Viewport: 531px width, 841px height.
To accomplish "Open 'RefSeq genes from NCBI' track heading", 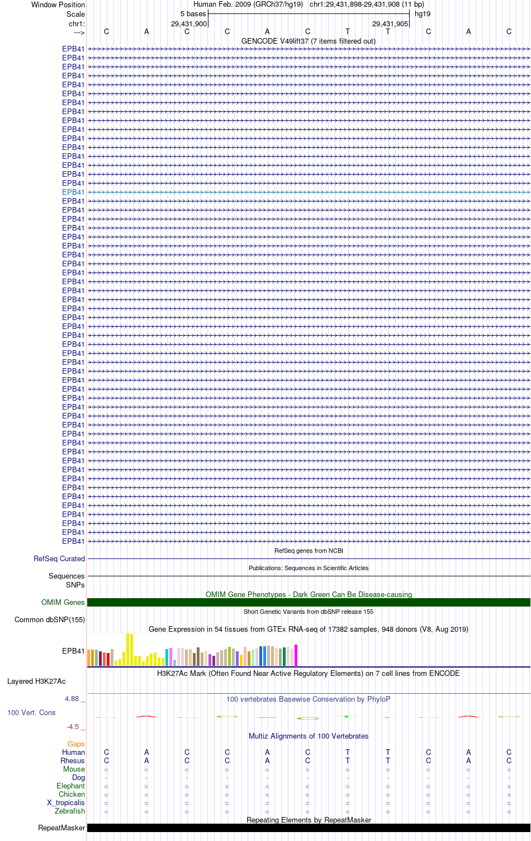I will [x=309, y=551].
